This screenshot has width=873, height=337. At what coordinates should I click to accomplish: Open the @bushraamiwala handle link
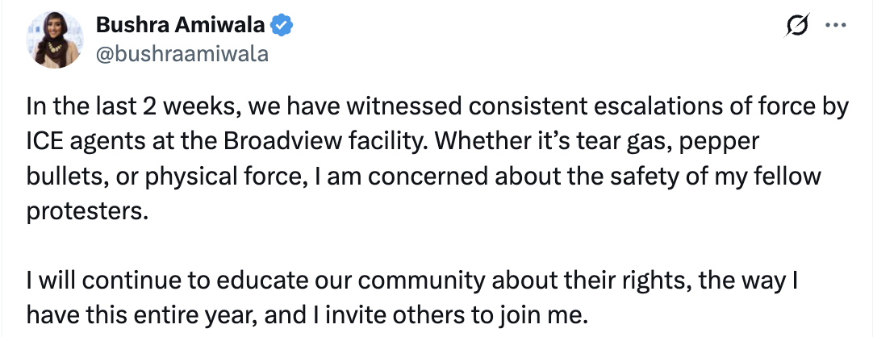pos(182,53)
